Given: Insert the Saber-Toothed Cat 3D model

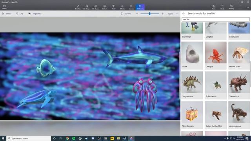Looking at the screenshot, I should click(x=216, y=115).
